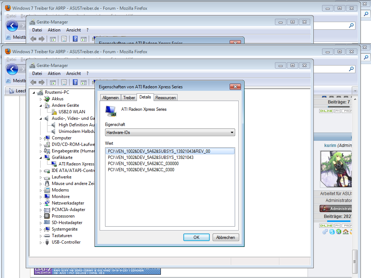Image resolution: width=371 pixels, height=278 pixels.
Task: Click the PM button below Beiträge: 7
Action: [x=337, y=111]
